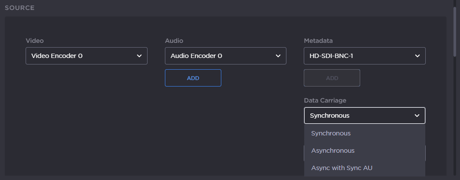The image size is (460, 180).
Task: Click the Audio field label
Action: click(174, 41)
